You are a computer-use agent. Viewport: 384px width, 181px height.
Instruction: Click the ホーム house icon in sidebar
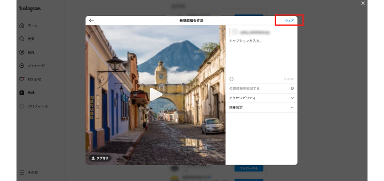tap(22, 25)
